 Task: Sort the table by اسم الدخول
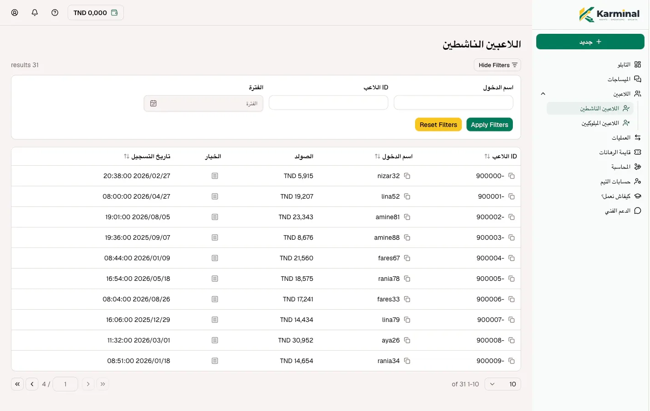pyautogui.click(x=378, y=156)
